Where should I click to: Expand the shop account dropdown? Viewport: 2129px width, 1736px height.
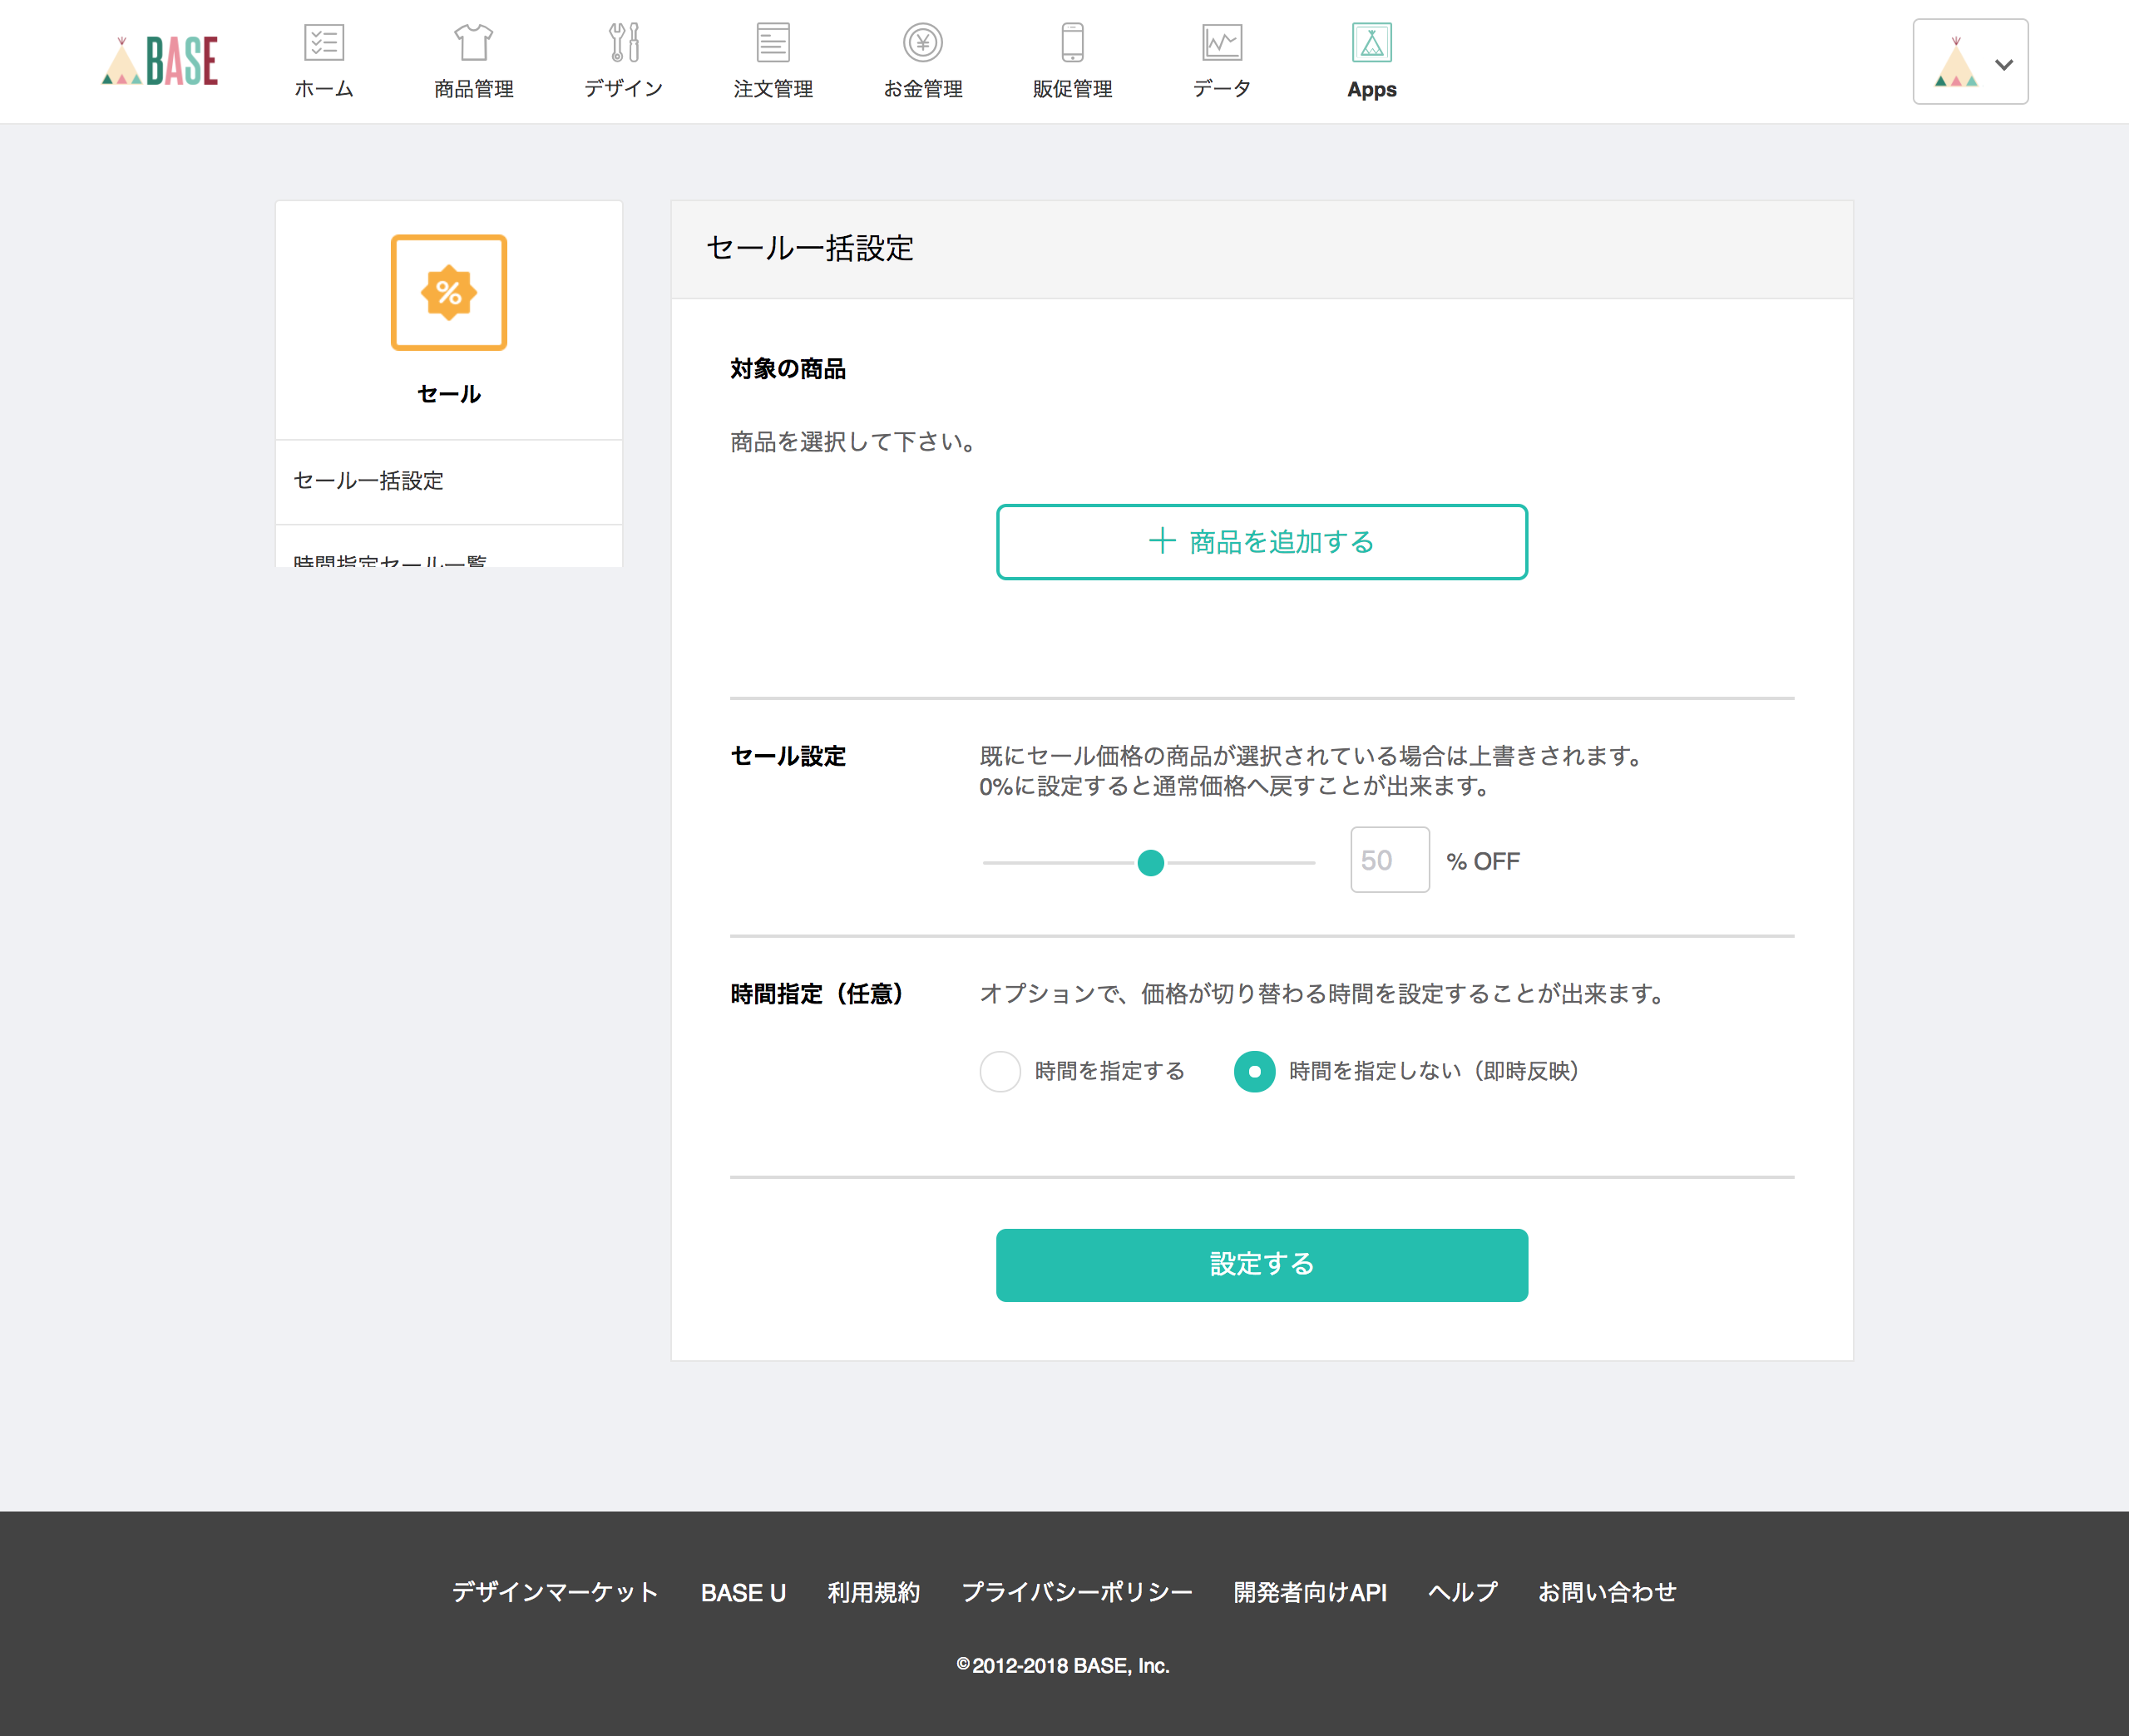coord(1970,62)
